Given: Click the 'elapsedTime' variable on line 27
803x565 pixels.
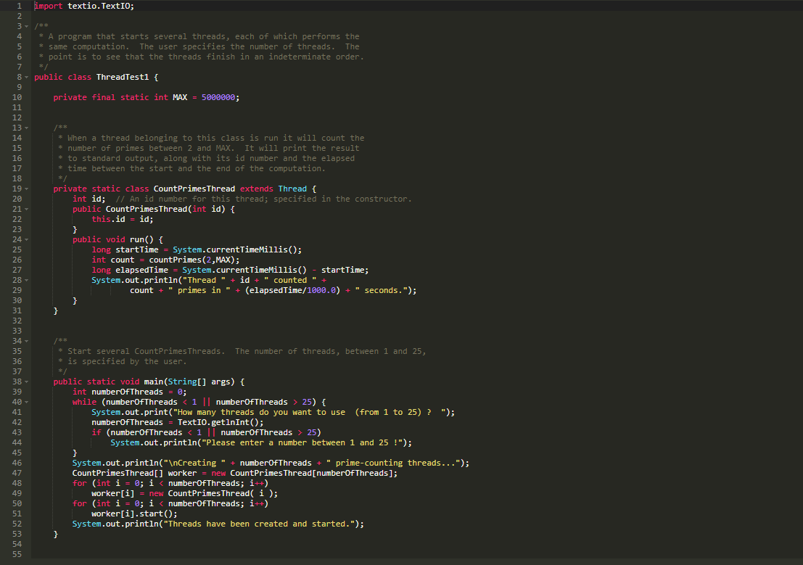Looking at the screenshot, I should tap(142, 270).
